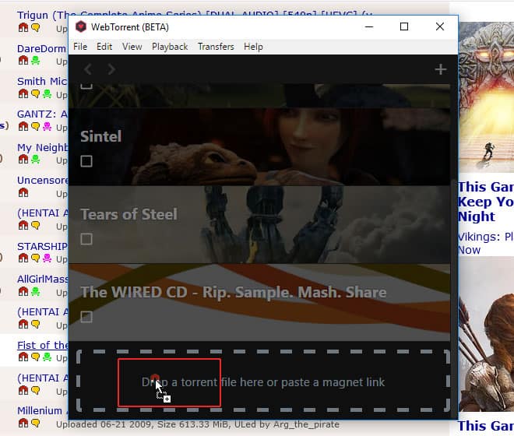Click magnet icon under Trigun row
The width and height of the screenshot is (514, 436).
click(x=23, y=27)
